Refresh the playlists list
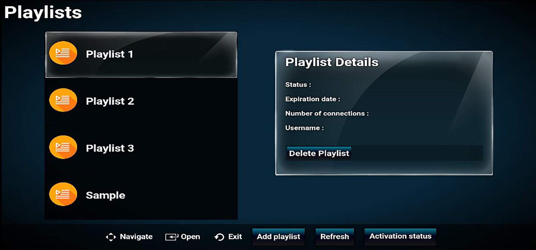The height and width of the screenshot is (250, 536). point(335,237)
